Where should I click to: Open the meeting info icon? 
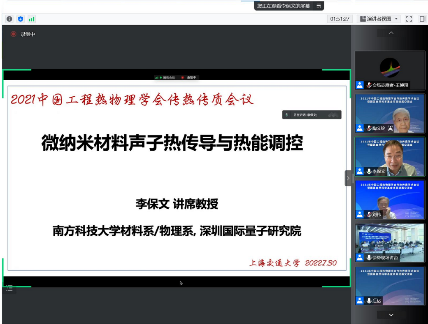[x=9, y=19]
